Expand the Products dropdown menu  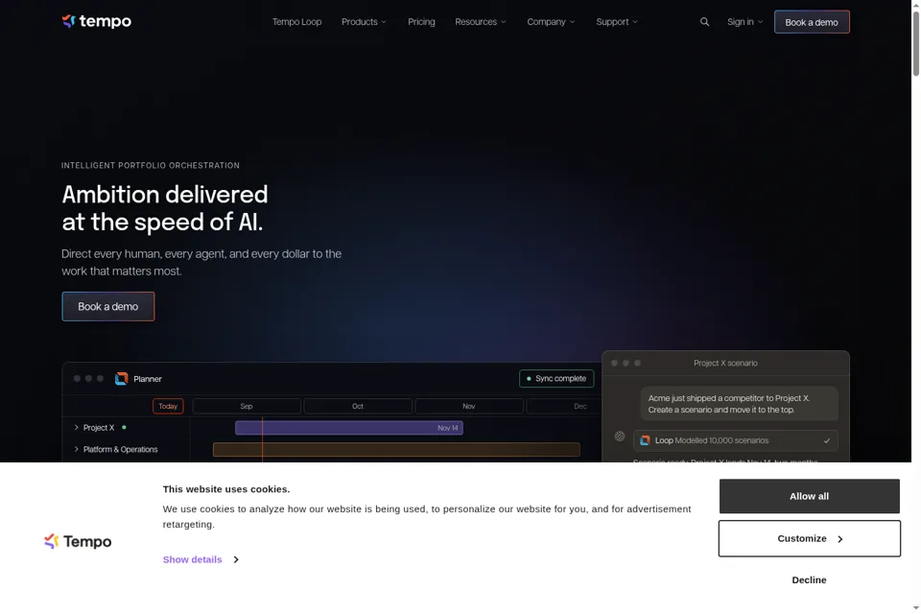click(x=364, y=22)
